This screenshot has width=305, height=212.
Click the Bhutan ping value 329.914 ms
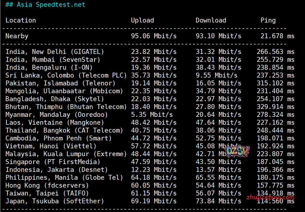pos(275,107)
